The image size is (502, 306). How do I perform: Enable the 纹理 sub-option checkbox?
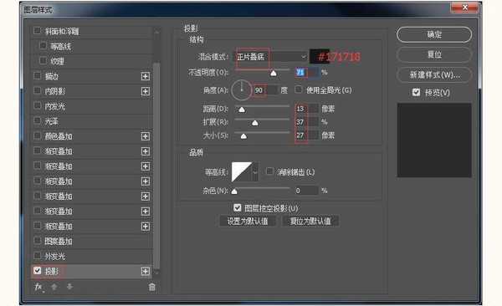[x=43, y=60]
